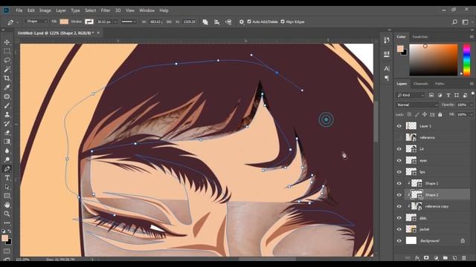
Task: Select the Eyedropper tool
Action: coord(7,88)
